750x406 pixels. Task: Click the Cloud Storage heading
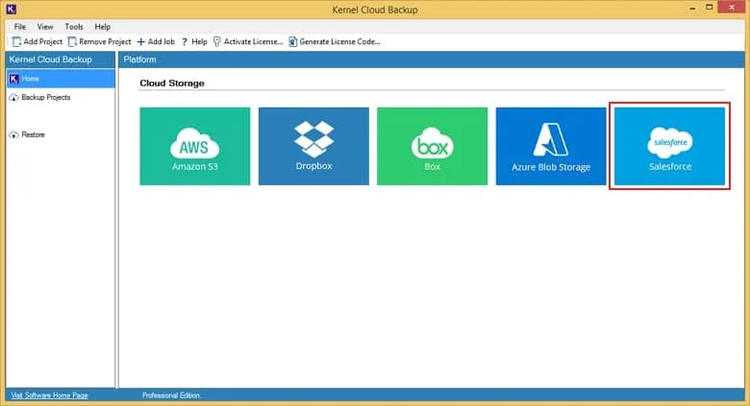(x=172, y=84)
